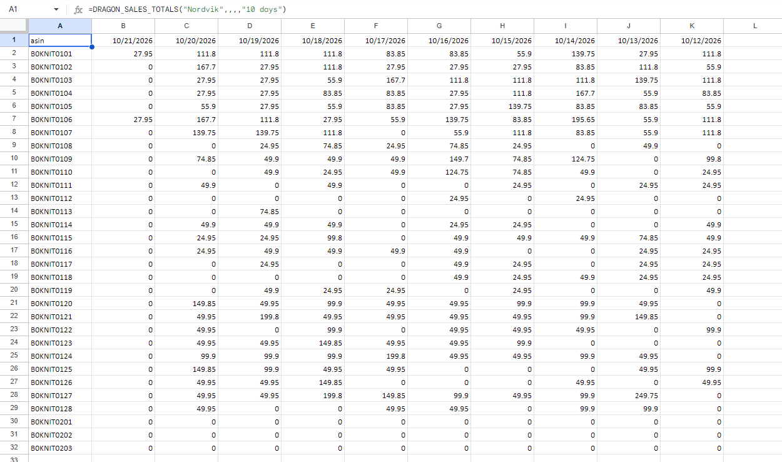Select column B header
This screenshot has width=782, height=462.
[123, 26]
